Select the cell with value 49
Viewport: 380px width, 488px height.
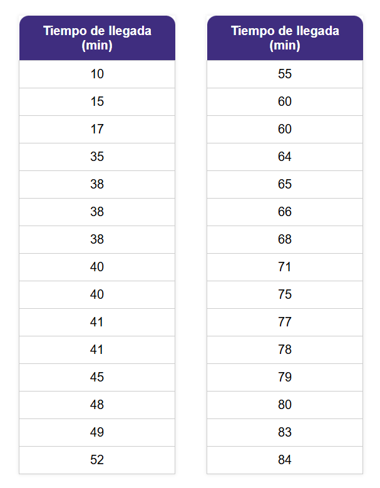pos(97,432)
